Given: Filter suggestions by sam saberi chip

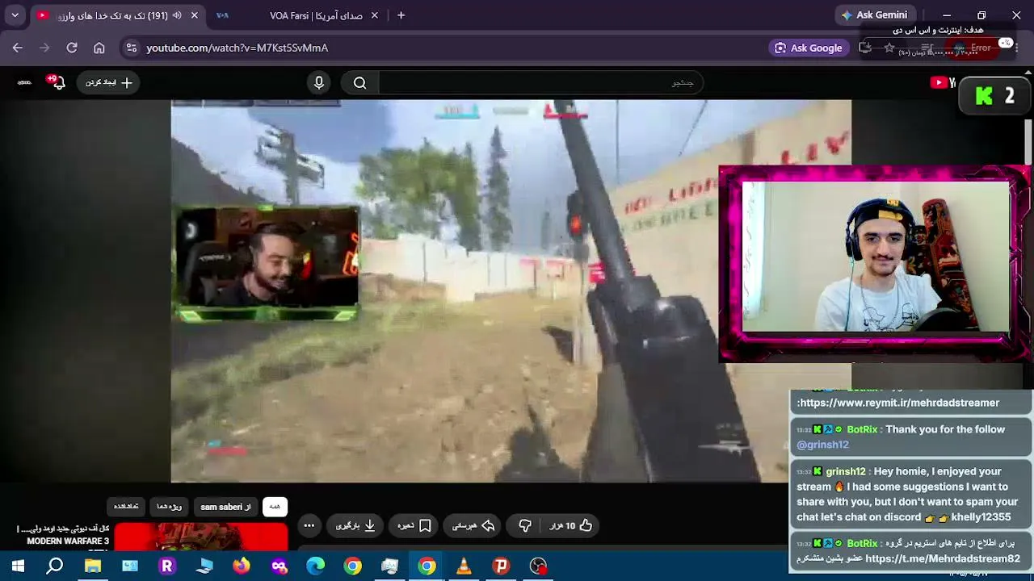Looking at the screenshot, I should click(225, 507).
